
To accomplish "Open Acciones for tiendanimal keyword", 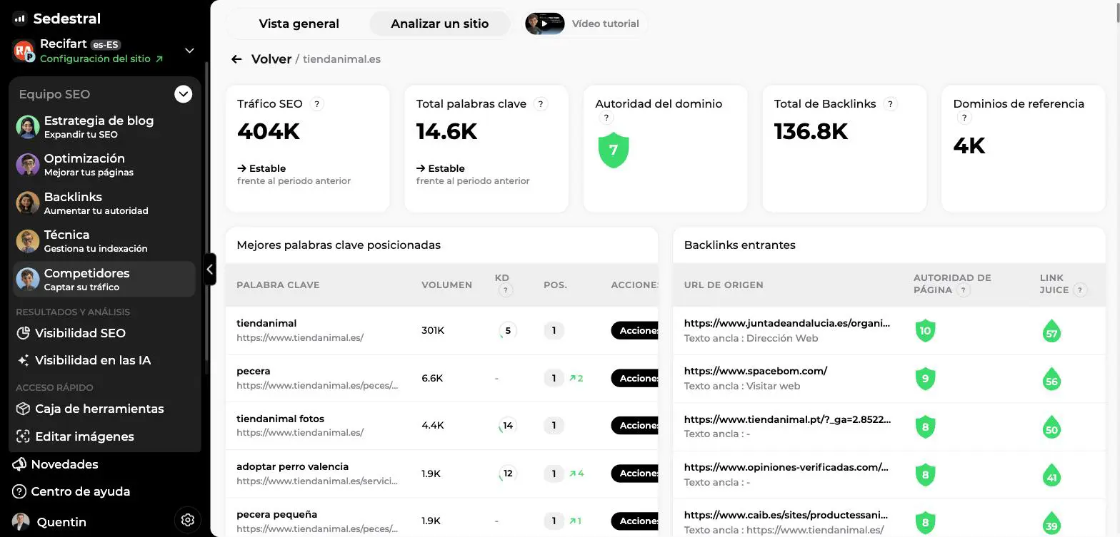I will (x=634, y=331).
